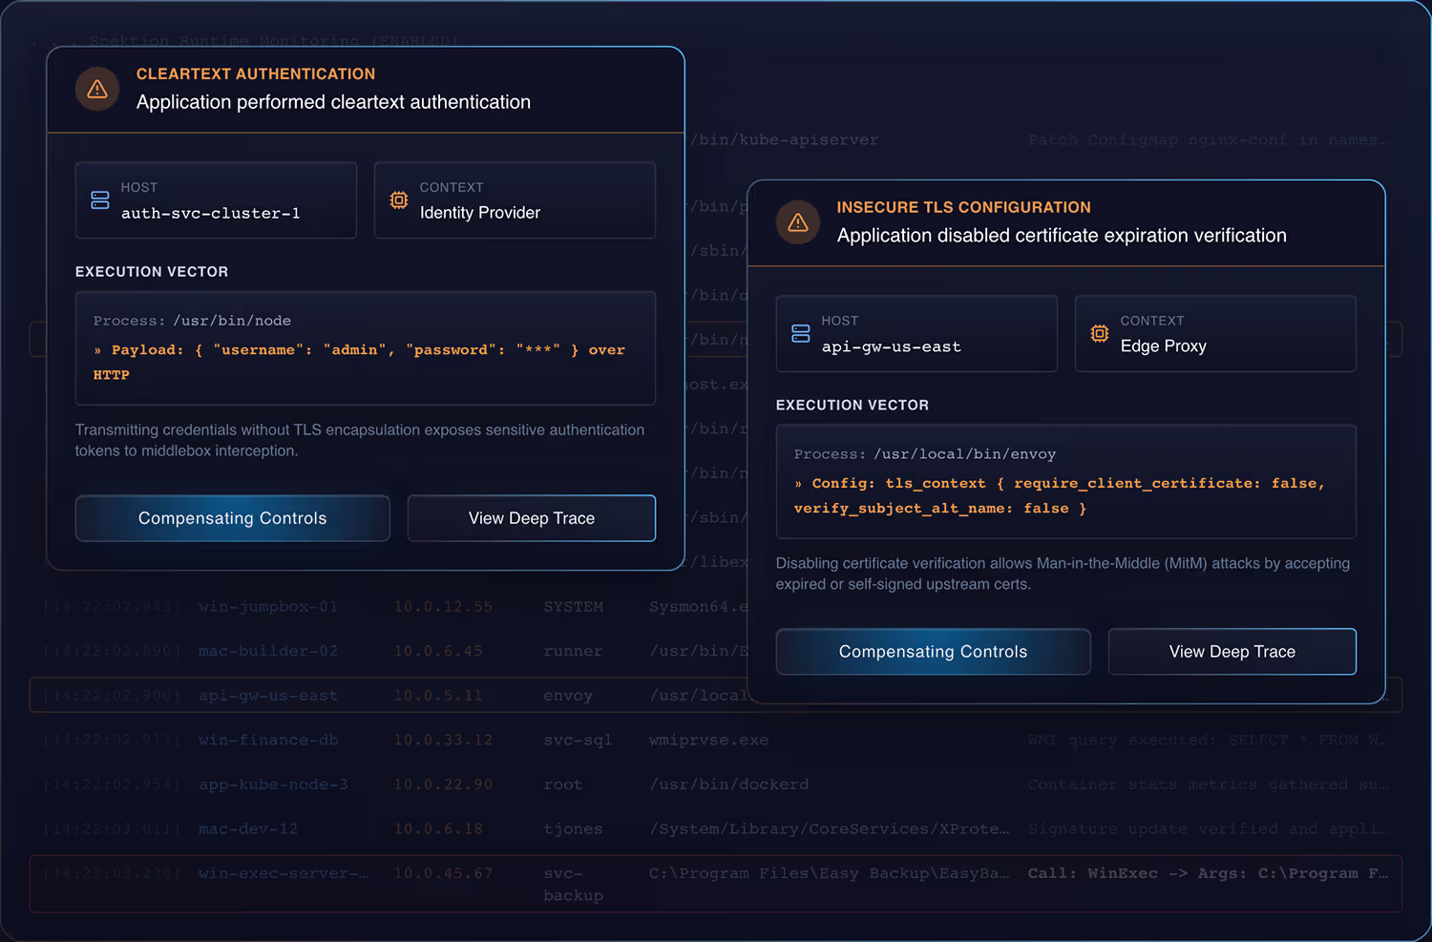Click the chip icon next to Identity Provider context
This screenshot has height=942, width=1432.
[399, 200]
